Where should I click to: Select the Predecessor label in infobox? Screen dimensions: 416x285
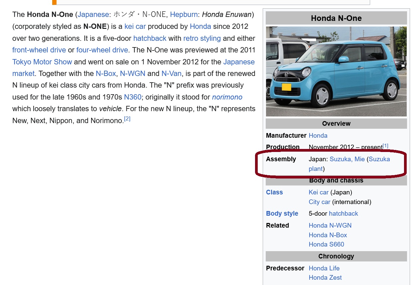click(285, 268)
